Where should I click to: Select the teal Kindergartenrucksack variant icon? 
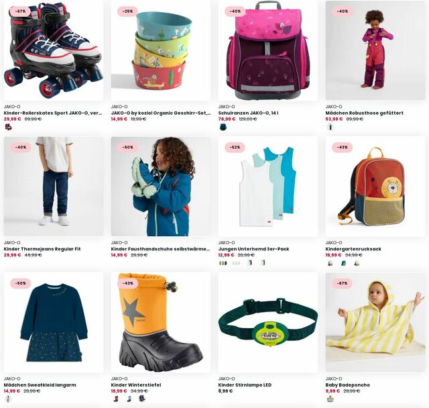[343, 263]
